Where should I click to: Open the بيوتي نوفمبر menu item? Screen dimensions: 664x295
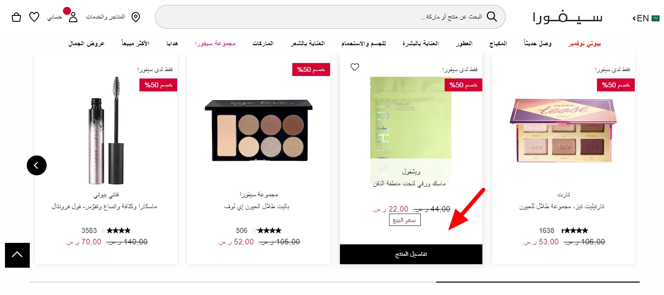point(585,44)
